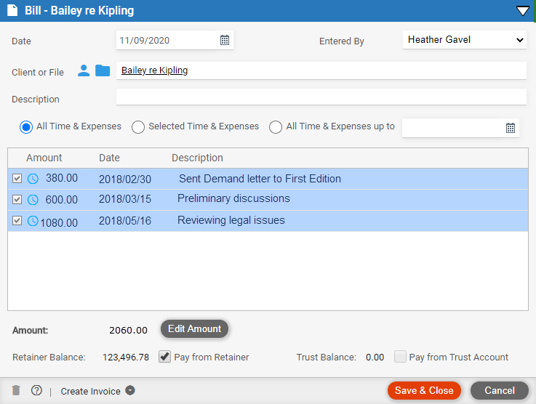536x404 pixels.
Task: Click into the Description input field
Action: click(321, 97)
